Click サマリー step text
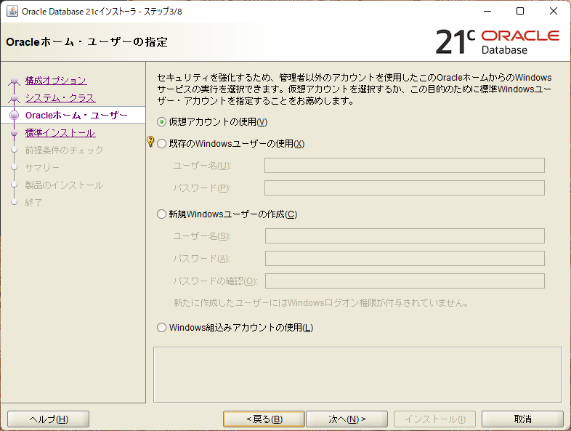571x431 pixels. (42, 168)
